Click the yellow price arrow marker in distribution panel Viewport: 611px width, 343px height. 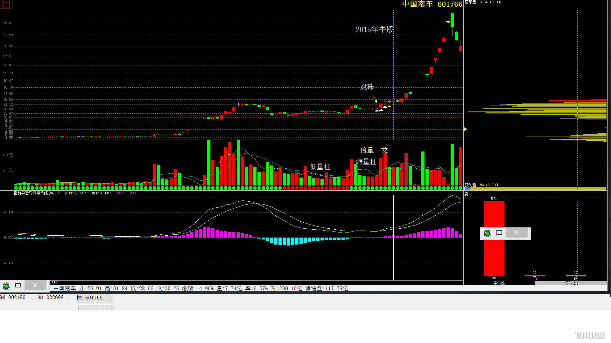466,129
